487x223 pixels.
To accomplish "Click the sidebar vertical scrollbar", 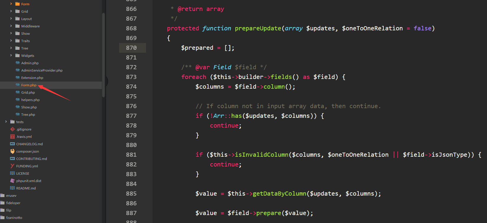I will pyautogui.click(x=103, y=55).
